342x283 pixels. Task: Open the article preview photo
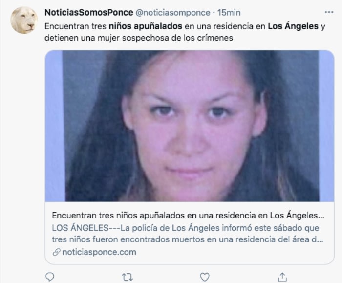coord(190,126)
